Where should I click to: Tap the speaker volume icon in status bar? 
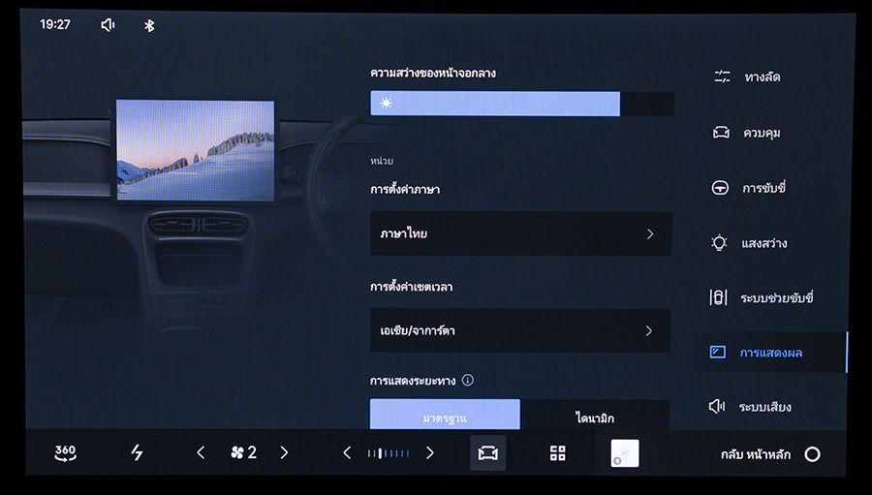pyautogui.click(x=108, y=25)
